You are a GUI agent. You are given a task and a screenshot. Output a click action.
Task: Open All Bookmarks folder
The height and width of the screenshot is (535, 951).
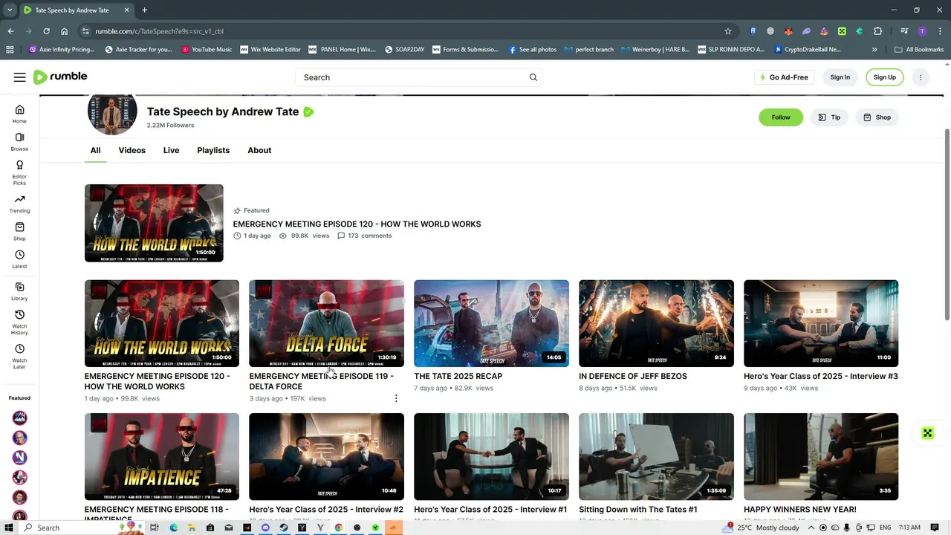919,50
